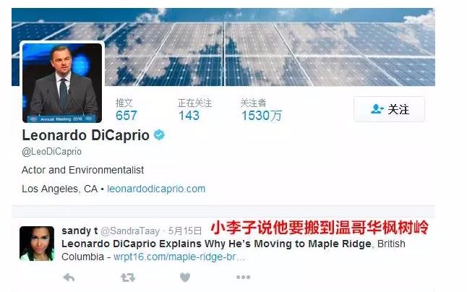This screenshot has width=467, height=292.
Task: Click the add-person icon in the follow button
Action: (377, 109)
